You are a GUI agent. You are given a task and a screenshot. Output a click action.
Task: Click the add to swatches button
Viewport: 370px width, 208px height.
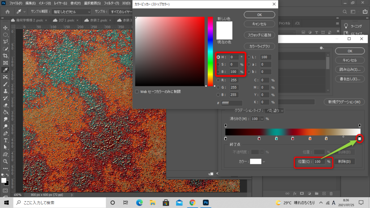pyautogui.click(x=259, y=35)
